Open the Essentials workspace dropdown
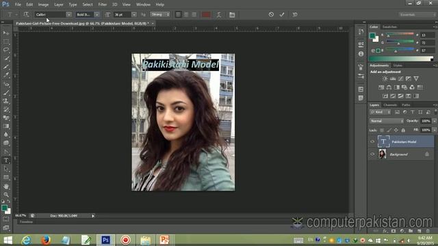This screenshot has height=246, width=438. click(417, 14)
